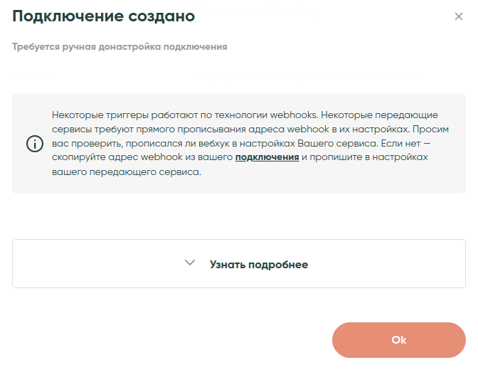This screenshot has width=478, height=370.
Task: Click the word "скопируйте" in the notice
Action: point(78,157)
